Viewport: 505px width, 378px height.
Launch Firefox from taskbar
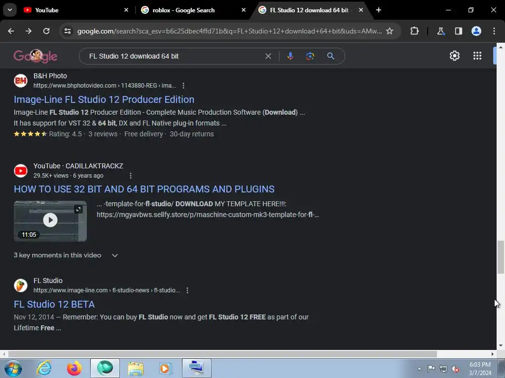[x=74, y=368]
